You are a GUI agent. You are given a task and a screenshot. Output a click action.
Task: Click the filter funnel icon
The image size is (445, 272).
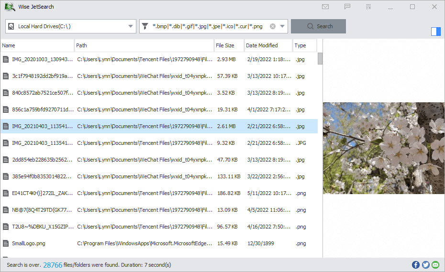coord(145,26)
